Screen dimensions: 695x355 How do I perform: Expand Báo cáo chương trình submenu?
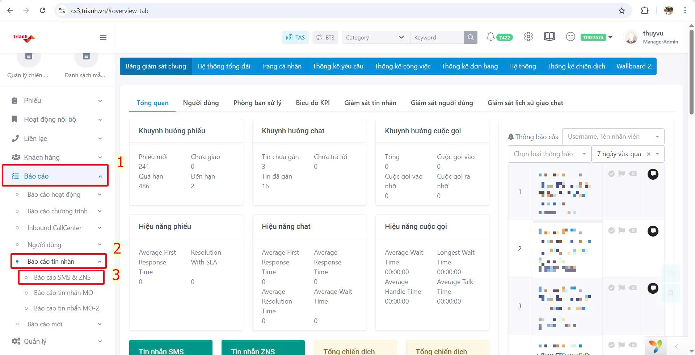[x=59, y=211]
